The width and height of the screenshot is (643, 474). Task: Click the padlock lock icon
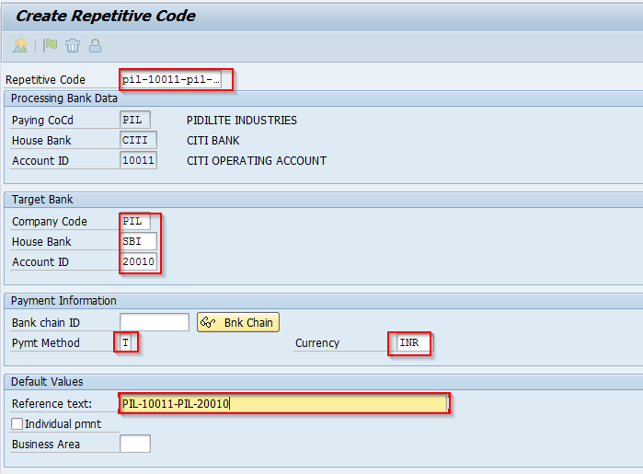(95, 45)
